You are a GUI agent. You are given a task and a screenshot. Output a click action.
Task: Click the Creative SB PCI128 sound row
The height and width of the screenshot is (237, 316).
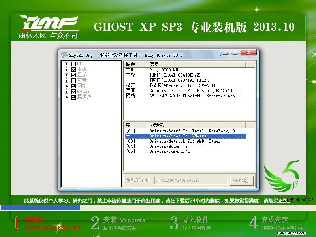(185, 90)
